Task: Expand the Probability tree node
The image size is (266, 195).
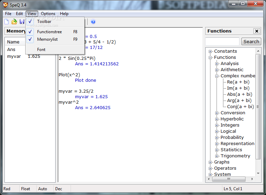Action: [217, 138]
